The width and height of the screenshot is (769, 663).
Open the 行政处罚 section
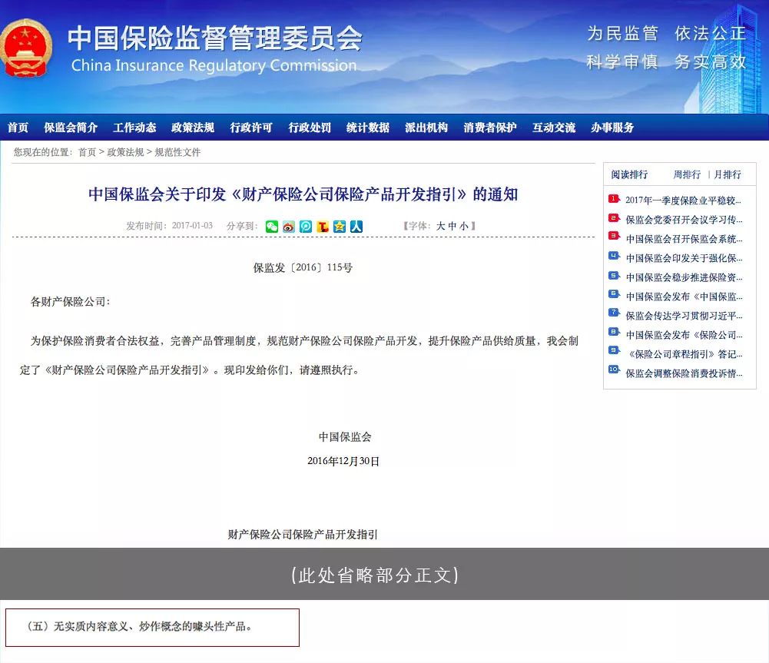pyautogui.click(x=310, y=128)
